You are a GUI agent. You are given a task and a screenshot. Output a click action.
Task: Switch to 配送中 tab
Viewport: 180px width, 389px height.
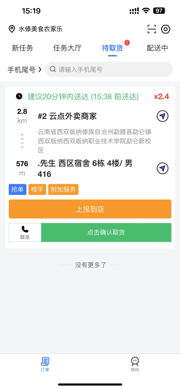click(x=157, y=48)
